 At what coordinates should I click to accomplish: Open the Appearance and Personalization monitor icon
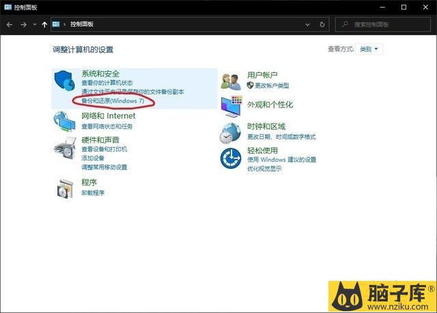tap(232, 107)
